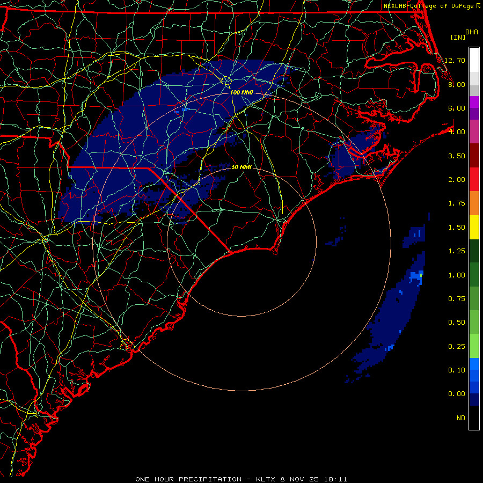Pick the darkest green legend swatch
Viewport: 483px width, 483px height.
click(x=474, y=251)
